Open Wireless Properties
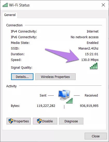This screenshot has height=142, width=109. click(55, 77)
